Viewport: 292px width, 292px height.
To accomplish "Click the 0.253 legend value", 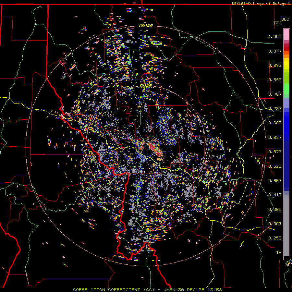I will 275,238.
